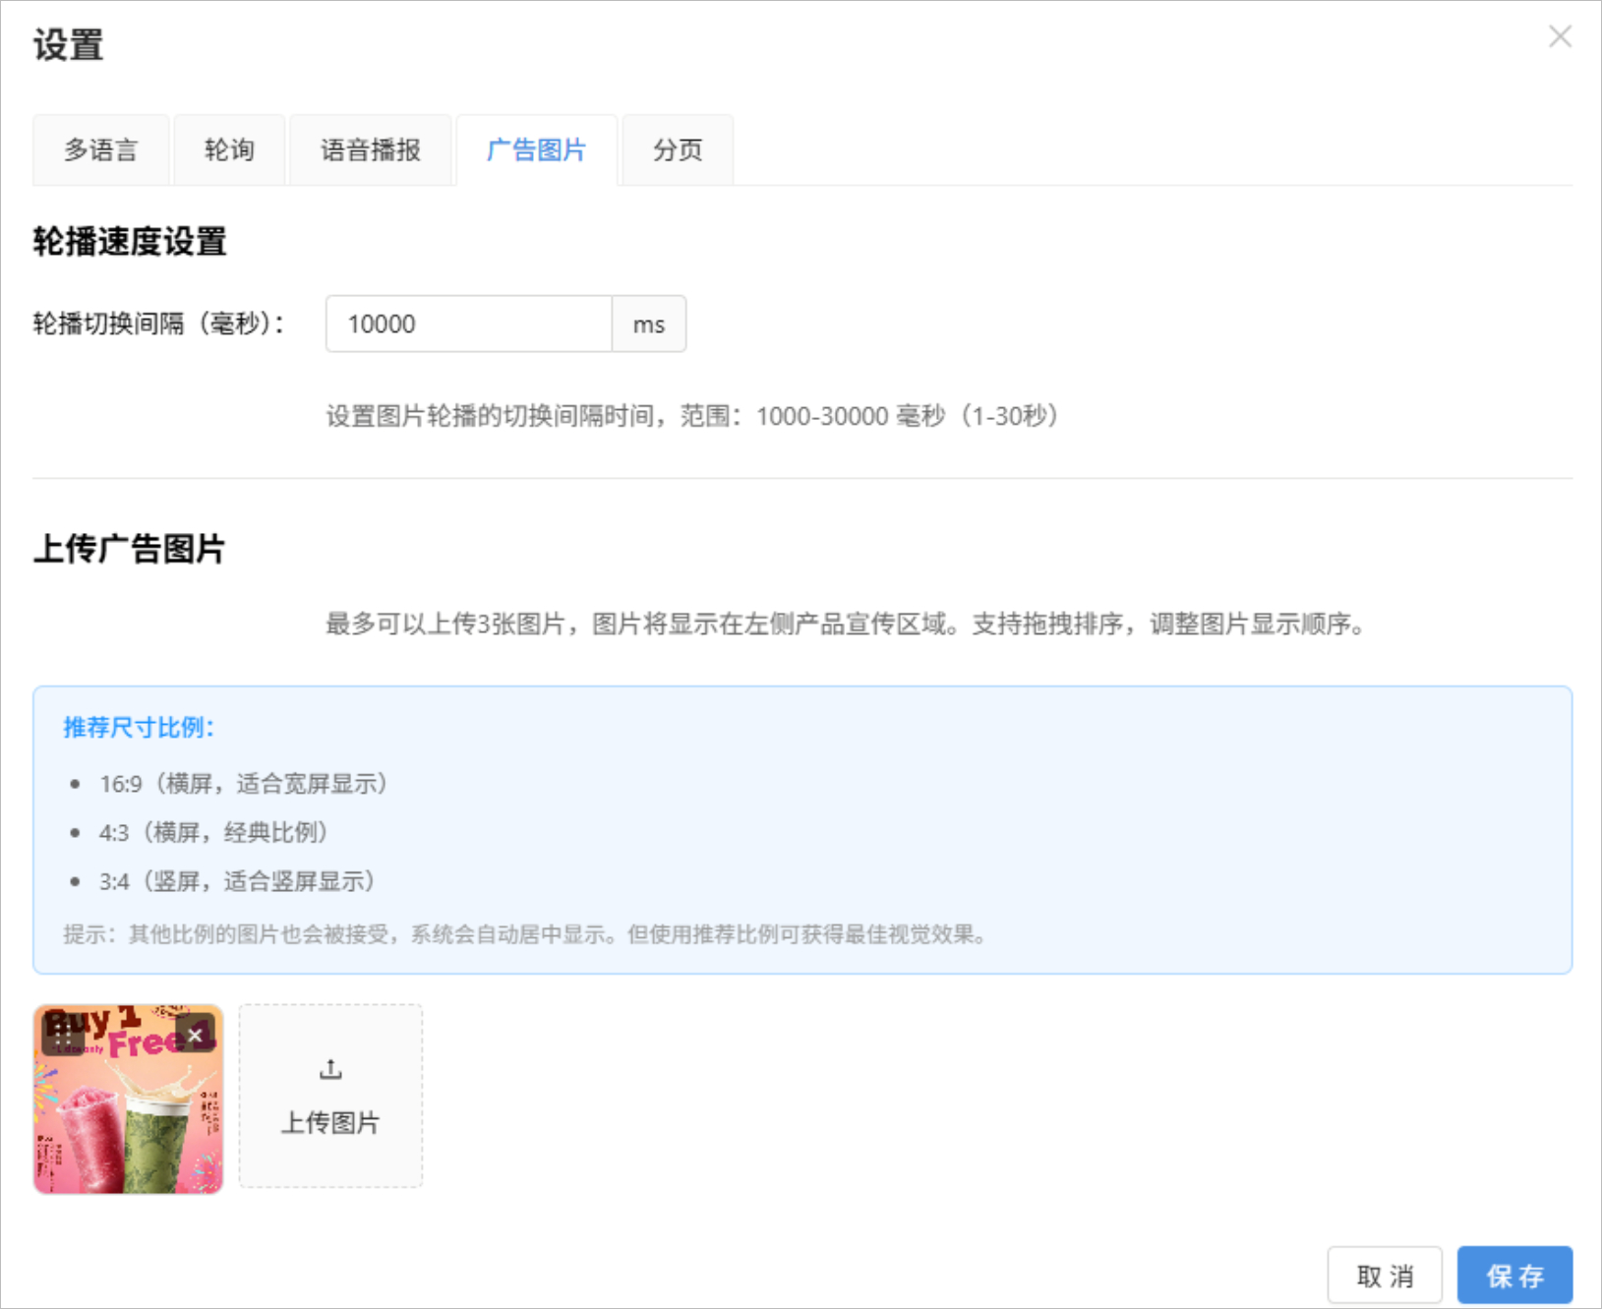Viewport: 1602px width, 1309px height.
Task: Click the upload arrow icon
Action: click(x=330, y=1069)
